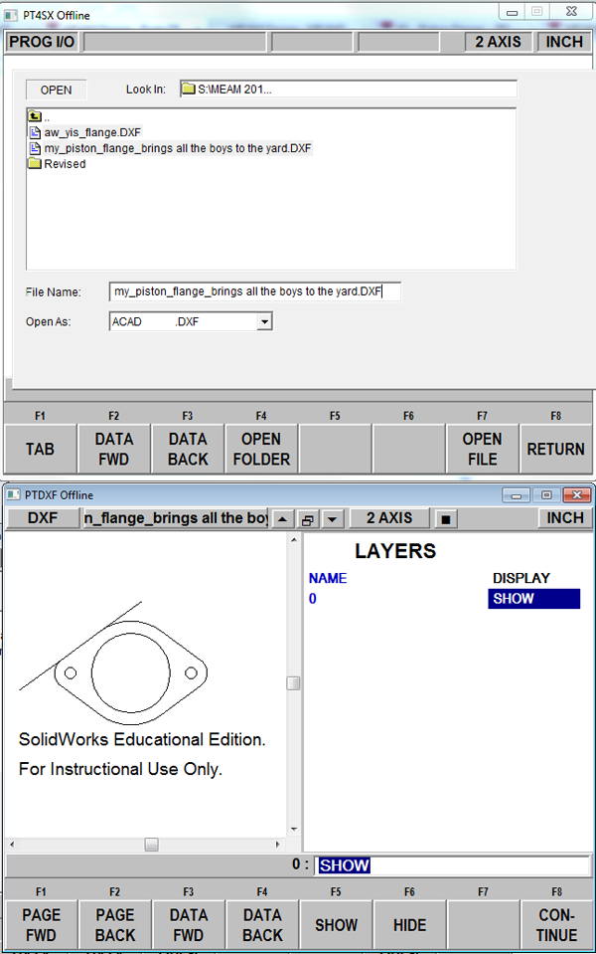Open the Revised folder
596x954 pixels.
click(x=57, y=164)
